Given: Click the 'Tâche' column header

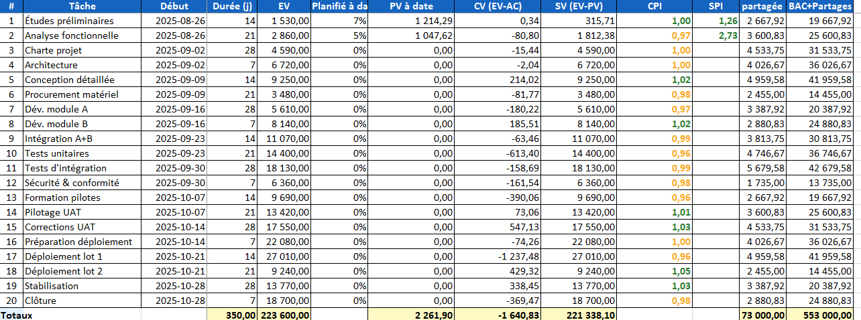Looking at the screenshot, I should [81, 6].
